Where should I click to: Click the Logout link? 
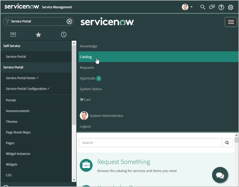pyautogui.click(x=85, y=126)
